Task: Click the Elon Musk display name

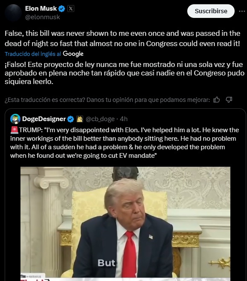Action: [x=41, y=9]
